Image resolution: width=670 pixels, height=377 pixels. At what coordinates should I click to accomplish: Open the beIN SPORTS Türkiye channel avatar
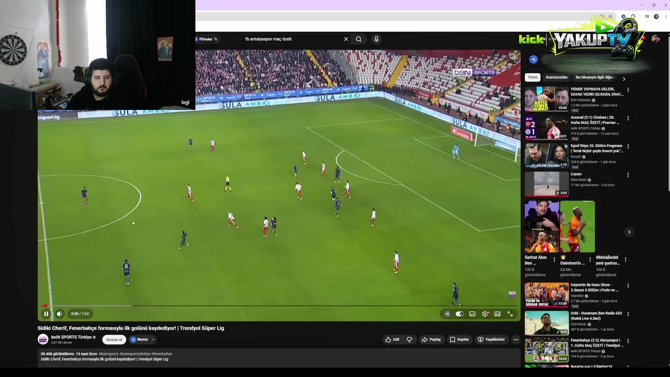43,339
